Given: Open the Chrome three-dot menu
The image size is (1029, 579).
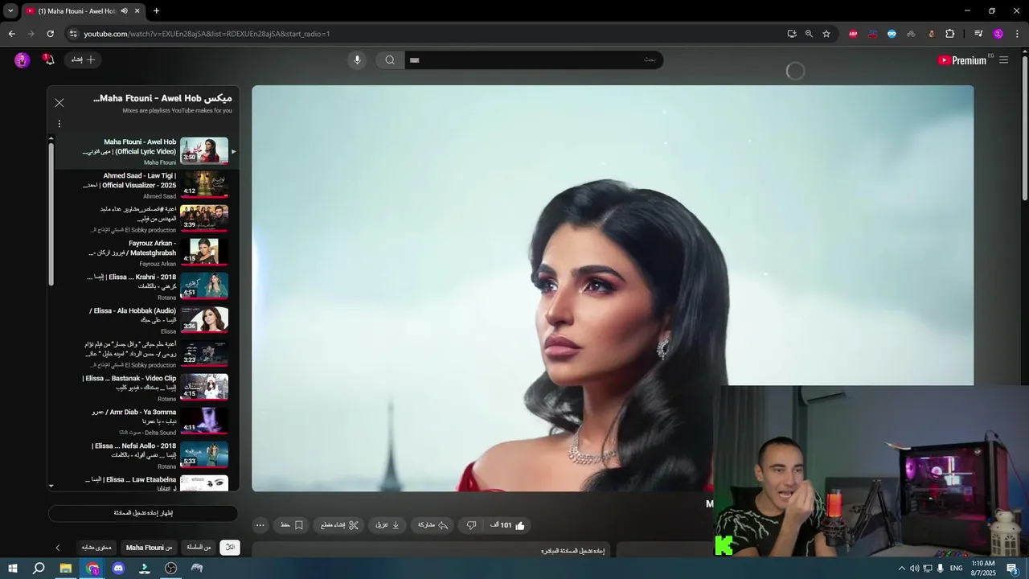Looking at the screenshot, I should 1018,34.
